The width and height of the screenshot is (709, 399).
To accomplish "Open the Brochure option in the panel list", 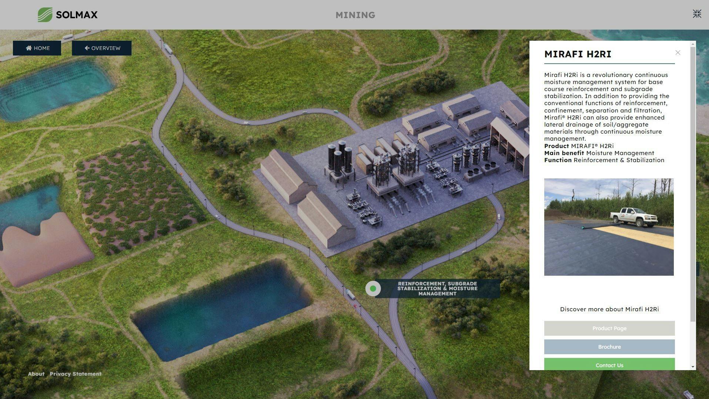I will [609, 347].
